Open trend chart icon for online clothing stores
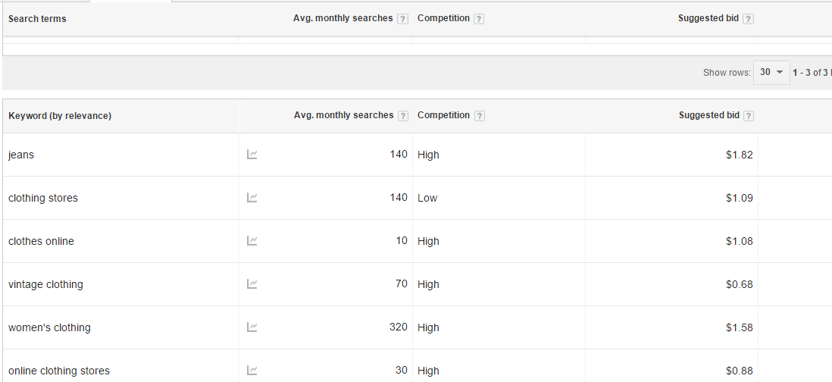Screen dimensions: 832x382 pyautogui.click(x=252, y=371)
